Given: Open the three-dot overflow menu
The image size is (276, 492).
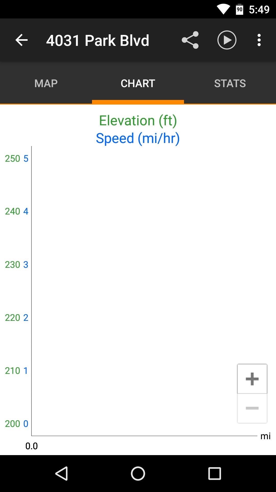Looking at the screenshot, I should (259, 40).
